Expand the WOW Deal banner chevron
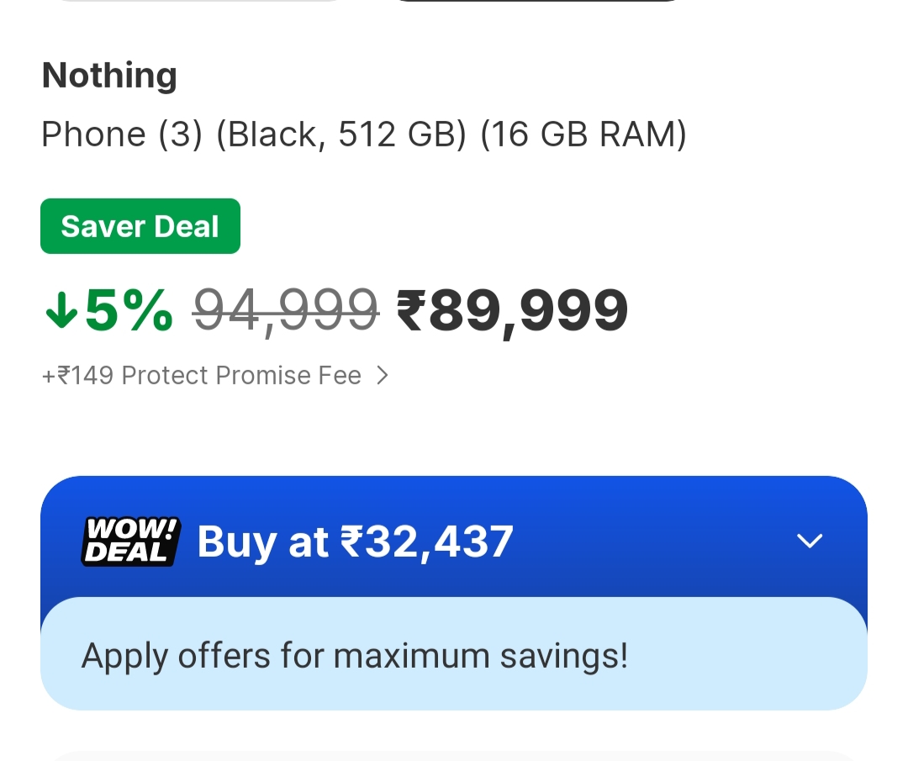The image size is (908, 761). [809, 541]
